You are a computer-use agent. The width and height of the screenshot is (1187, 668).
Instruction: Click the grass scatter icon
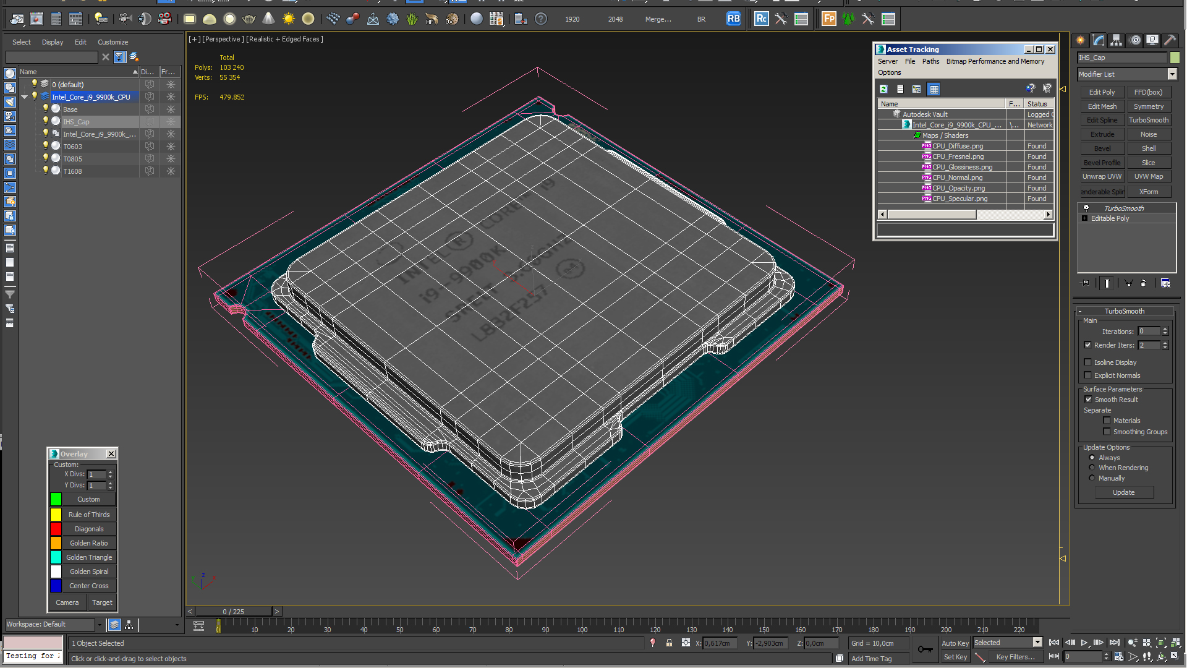[x=412, y=19]
